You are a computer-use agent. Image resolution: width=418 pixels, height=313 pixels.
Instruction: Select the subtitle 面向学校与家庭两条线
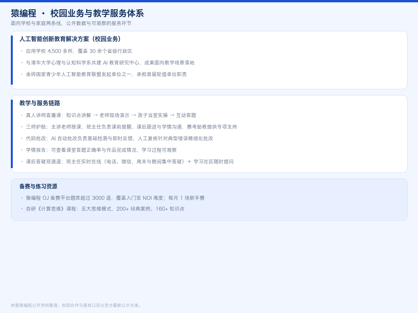71,24
